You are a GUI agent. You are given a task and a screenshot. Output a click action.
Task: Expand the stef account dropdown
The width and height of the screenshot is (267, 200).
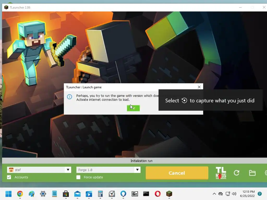[68, 170]
